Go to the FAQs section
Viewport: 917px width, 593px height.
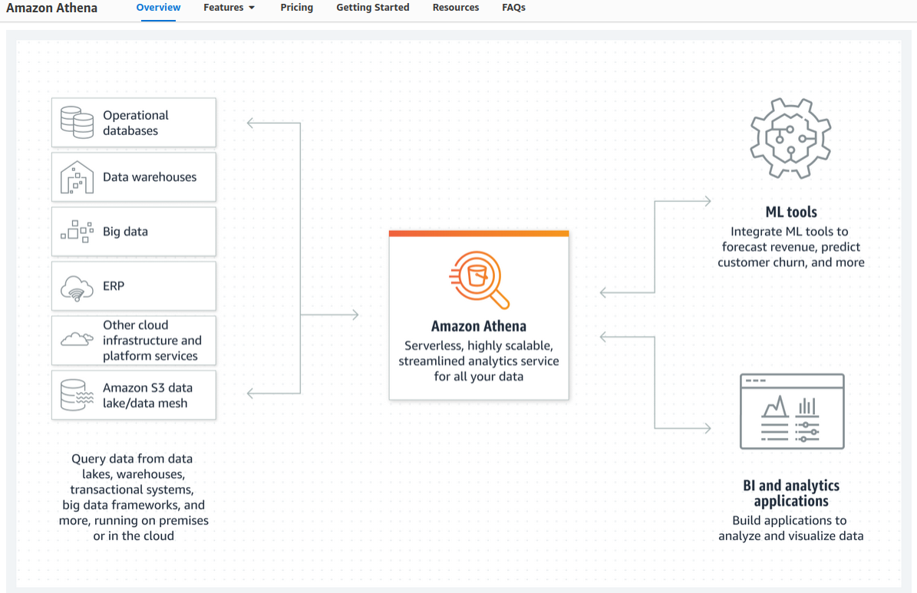513,7
